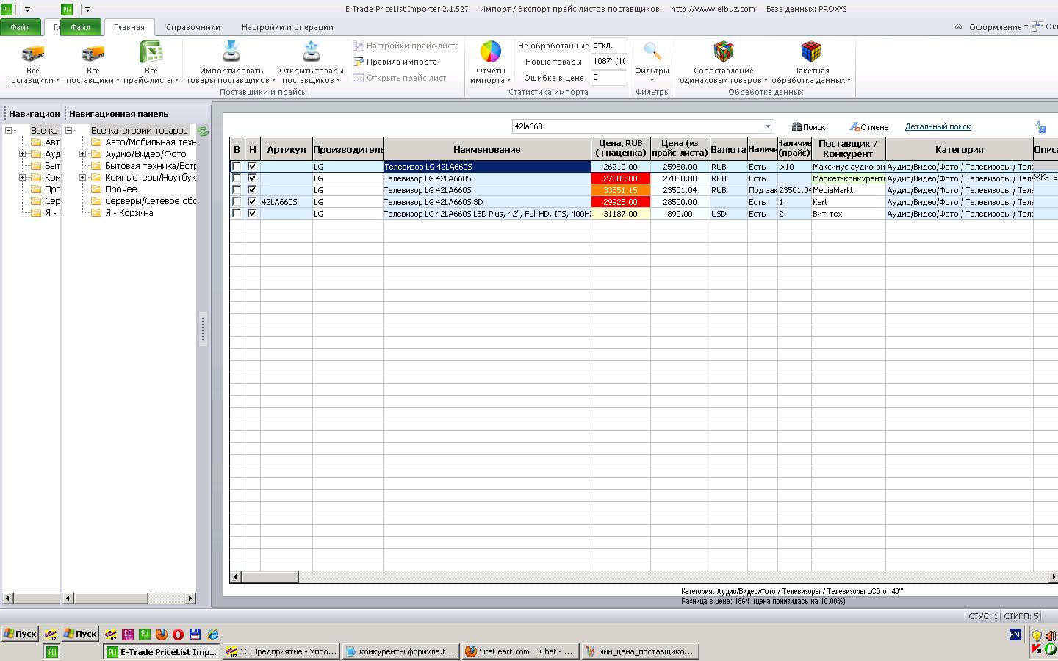This screenshot has width=1058, height=661.
Task: Switch to the конкуренты формула taskbar window
Action: [x=400, y=651]
